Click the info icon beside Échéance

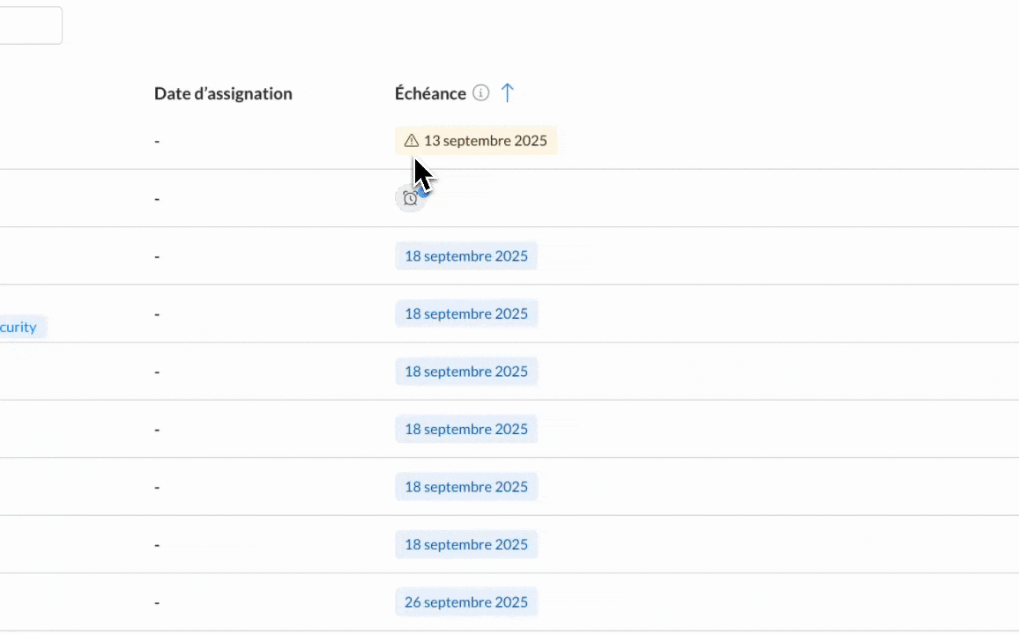pyautogui.click(x=480, y=93)
